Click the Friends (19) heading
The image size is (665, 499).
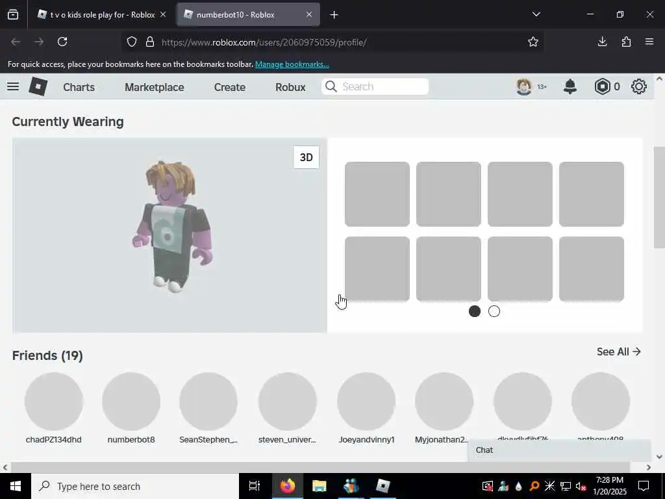pyautogui.click(x=47, y=355)
